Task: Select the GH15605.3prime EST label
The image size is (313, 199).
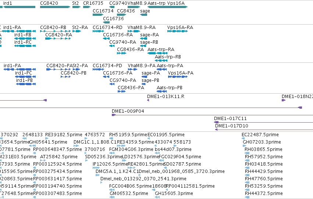Action: (x=174, y=193)
